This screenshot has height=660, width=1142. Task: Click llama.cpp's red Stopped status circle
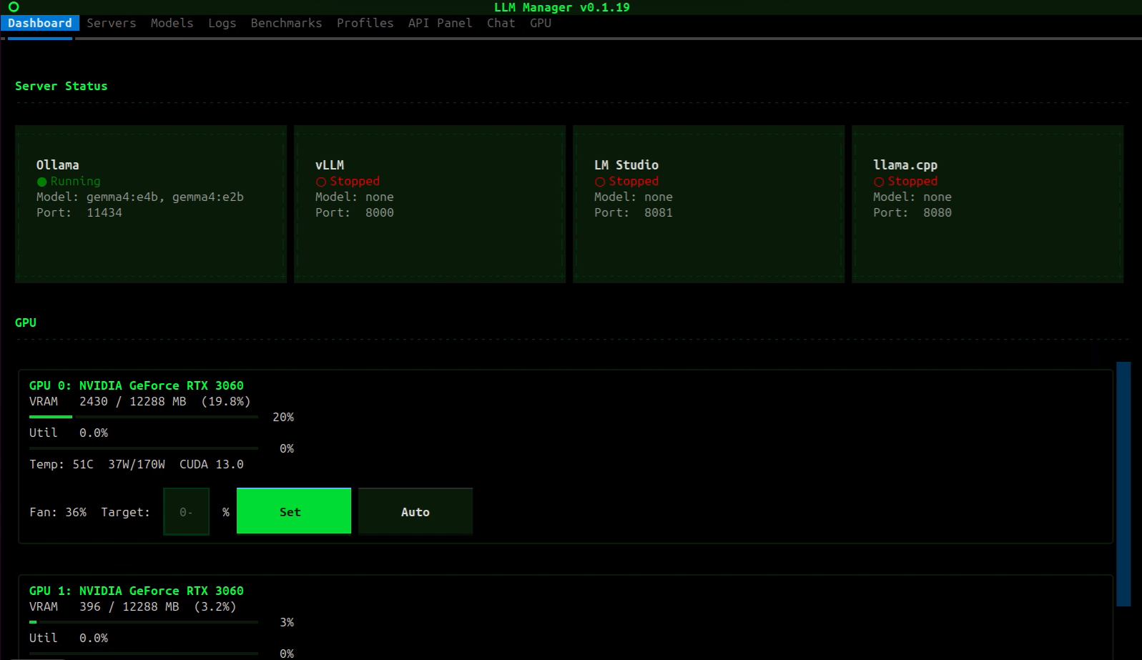coord(879,182)
